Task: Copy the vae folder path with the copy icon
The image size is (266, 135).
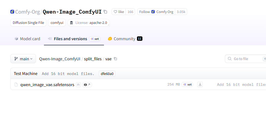Action: [x=115, y=59]
